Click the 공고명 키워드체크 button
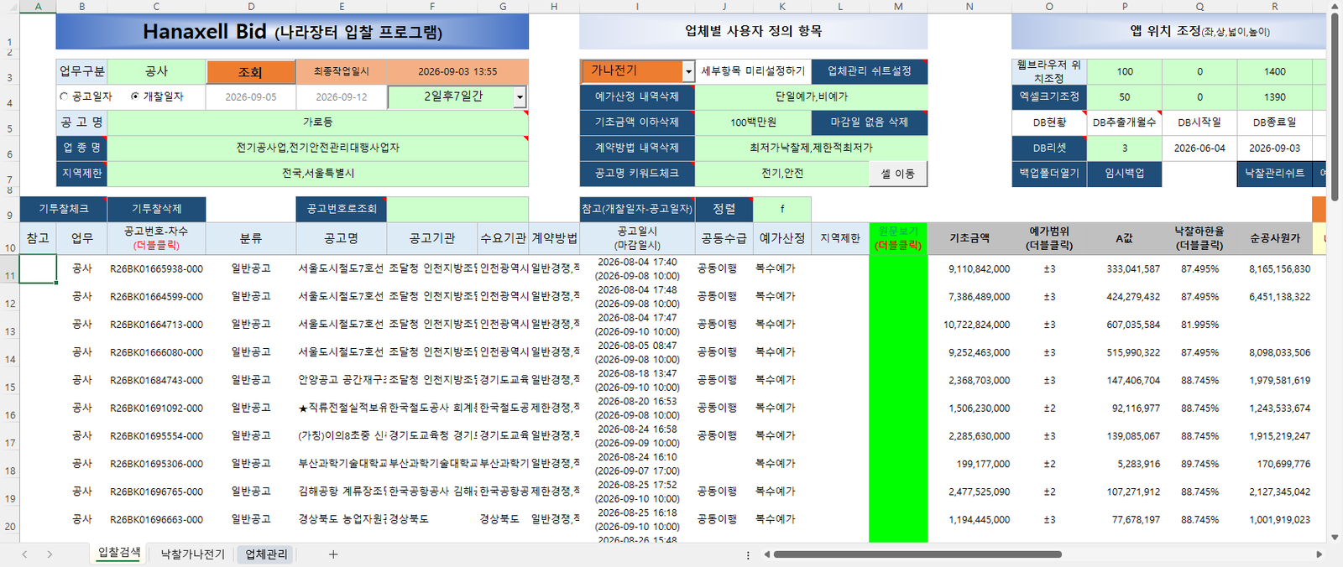The height and width of the screenshot is (567, 1343). 637,173
